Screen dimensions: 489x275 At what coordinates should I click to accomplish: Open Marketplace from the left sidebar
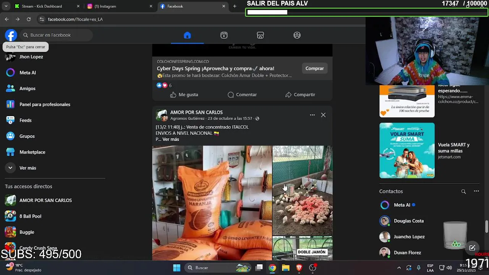pyautogui.click(x=32, y=152)
